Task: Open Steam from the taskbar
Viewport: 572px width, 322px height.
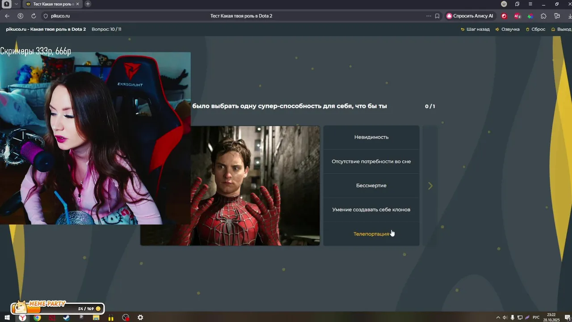Action: 67,318
